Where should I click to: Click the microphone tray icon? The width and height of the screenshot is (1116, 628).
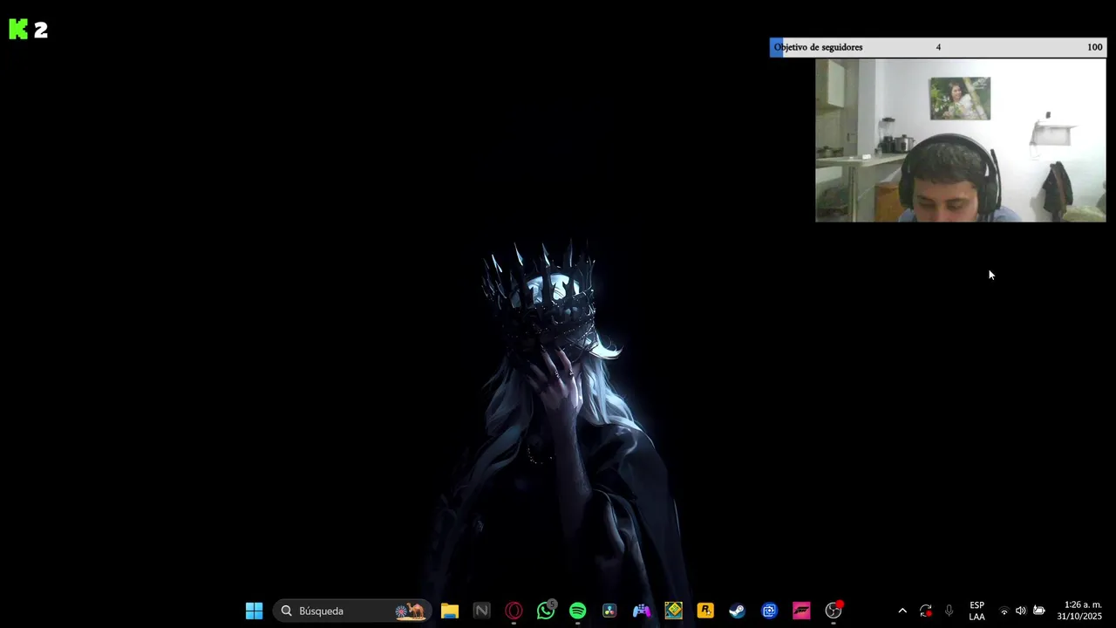(949, 611)
